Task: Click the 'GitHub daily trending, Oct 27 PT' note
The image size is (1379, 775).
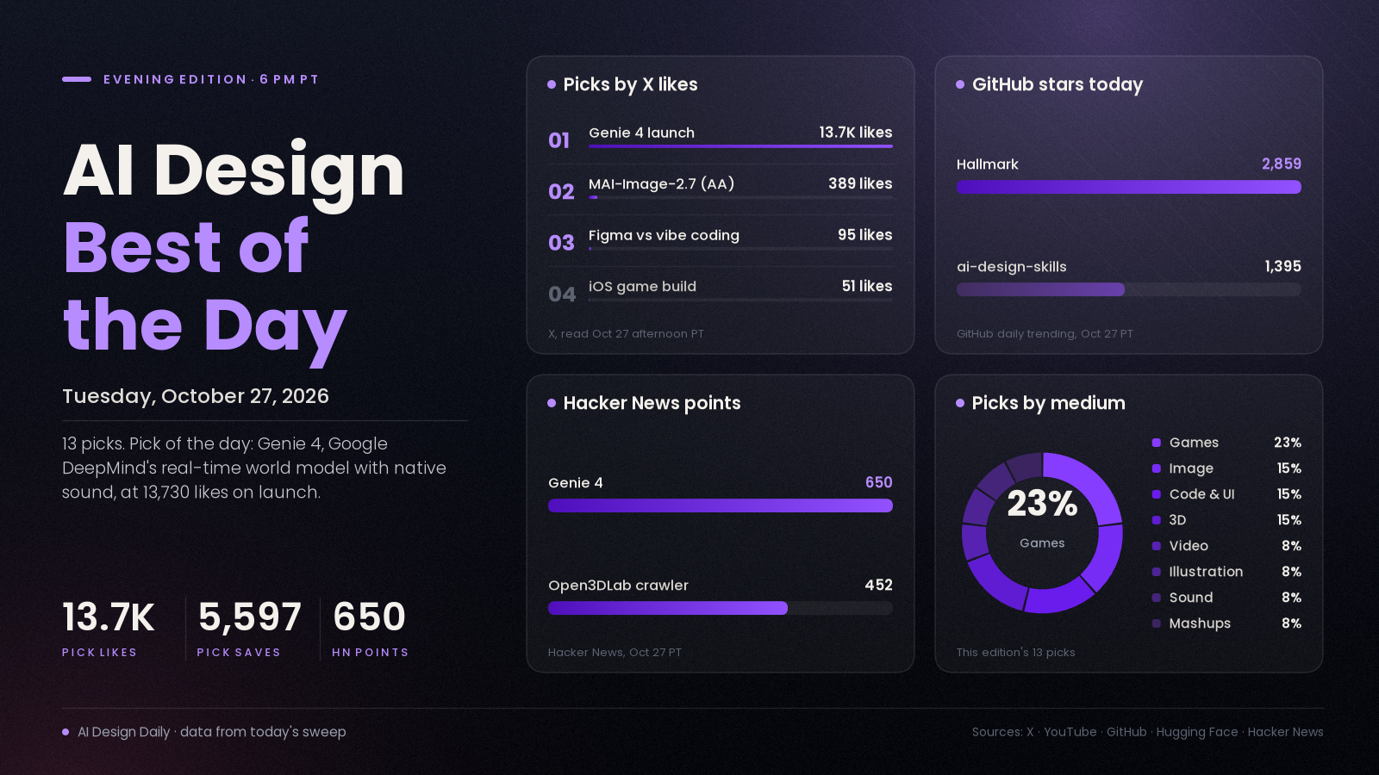Action: click(1045, 334)
